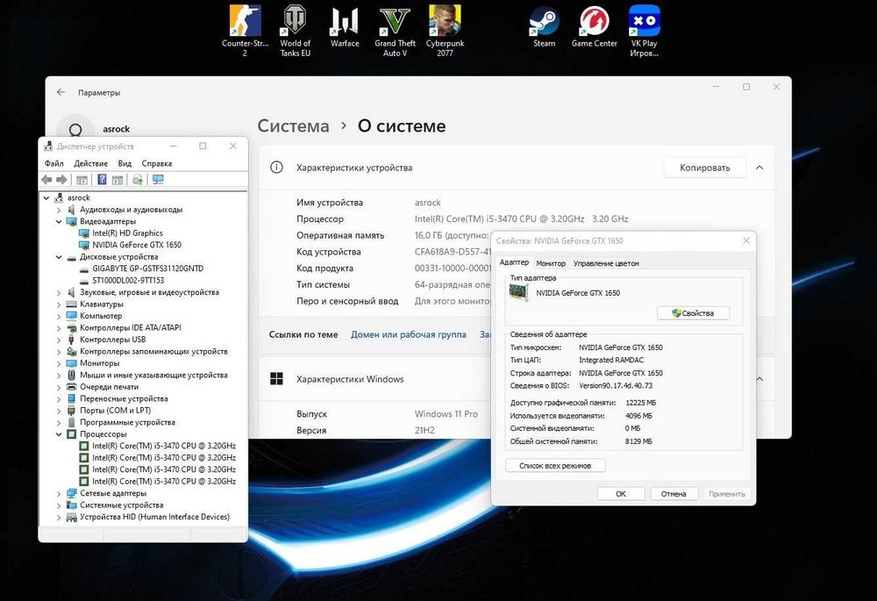
Task: Click OK in the GTX 1650 properties dialog
Action: point(621,494)
